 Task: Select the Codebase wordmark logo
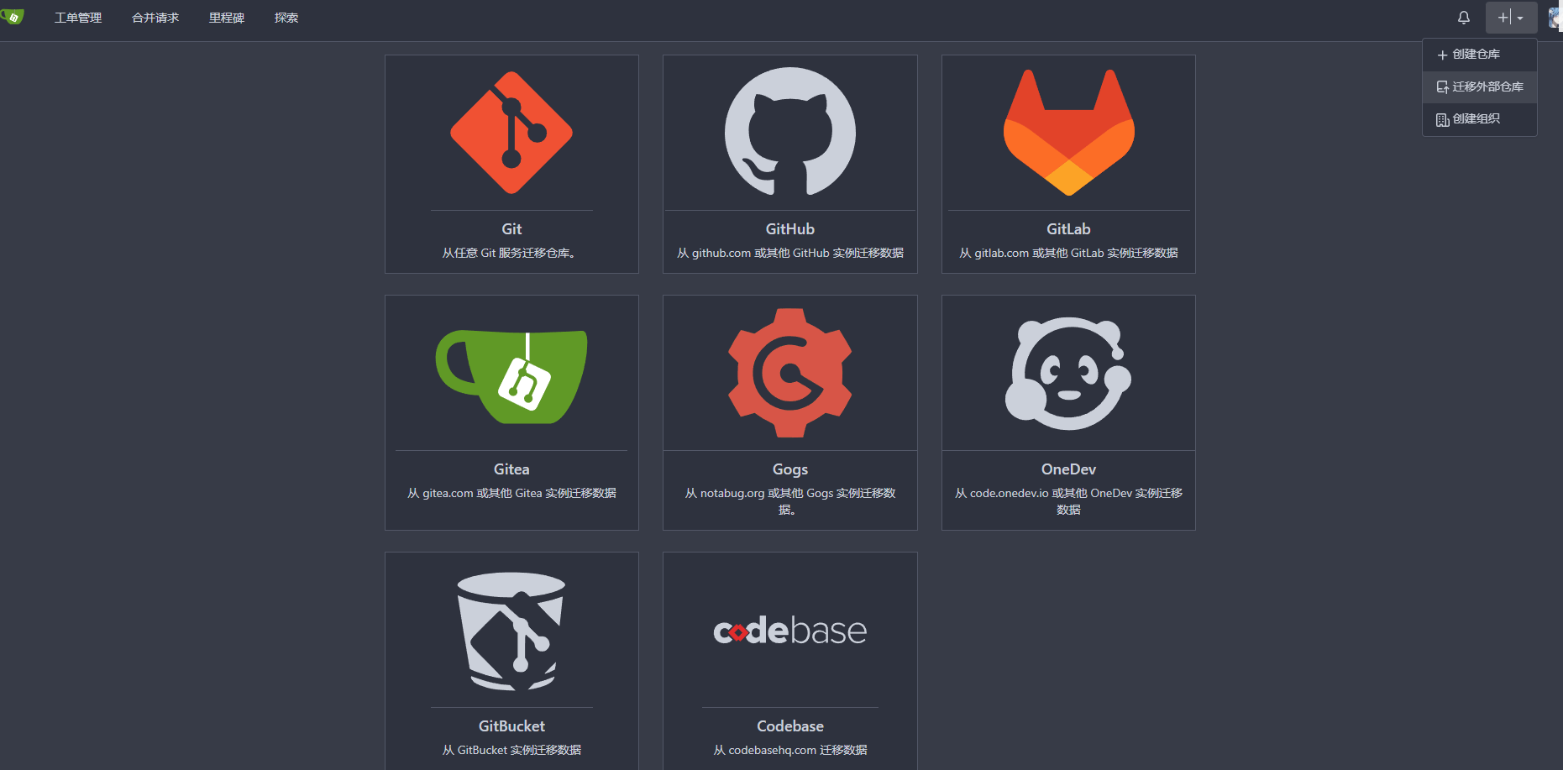coord(789,631)
